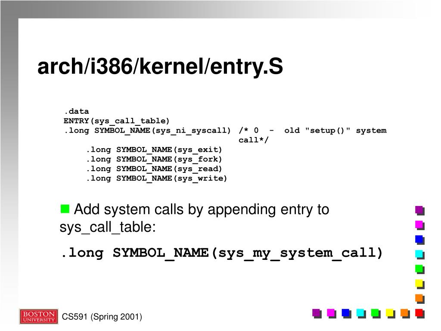Click the Boston University logo
The height and width of the screenshot is (331, 441).
point(39,316)
